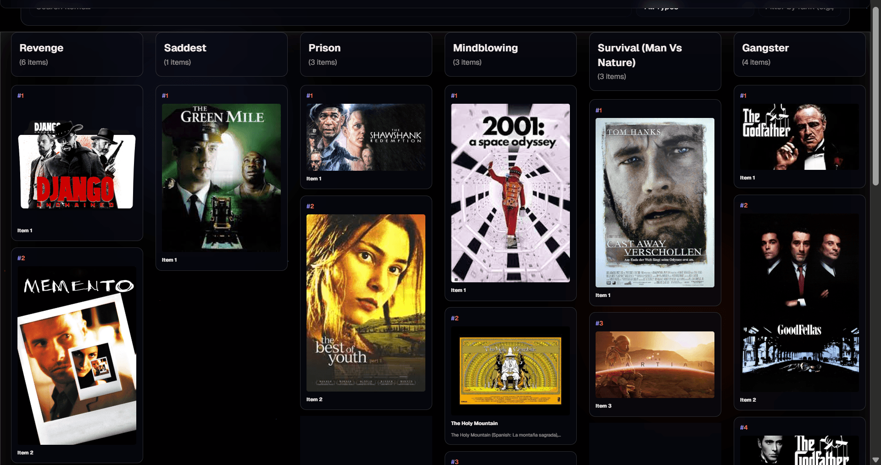Click the GoodFellas poster

point(799,303)
